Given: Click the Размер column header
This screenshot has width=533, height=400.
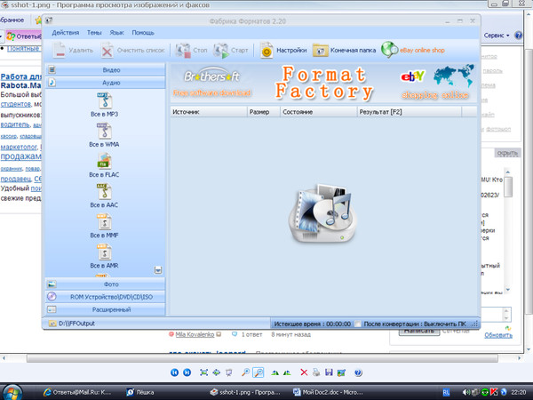Looking at the screenshot, I should pos(264,112).
